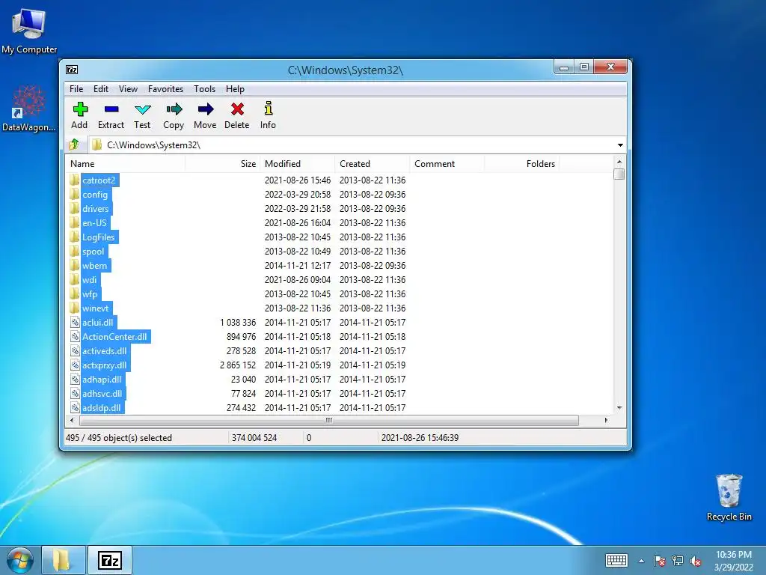766x575 pixels.
Task: Click '495 / 495 object(s) selected' status
Action: pos(119,437)
